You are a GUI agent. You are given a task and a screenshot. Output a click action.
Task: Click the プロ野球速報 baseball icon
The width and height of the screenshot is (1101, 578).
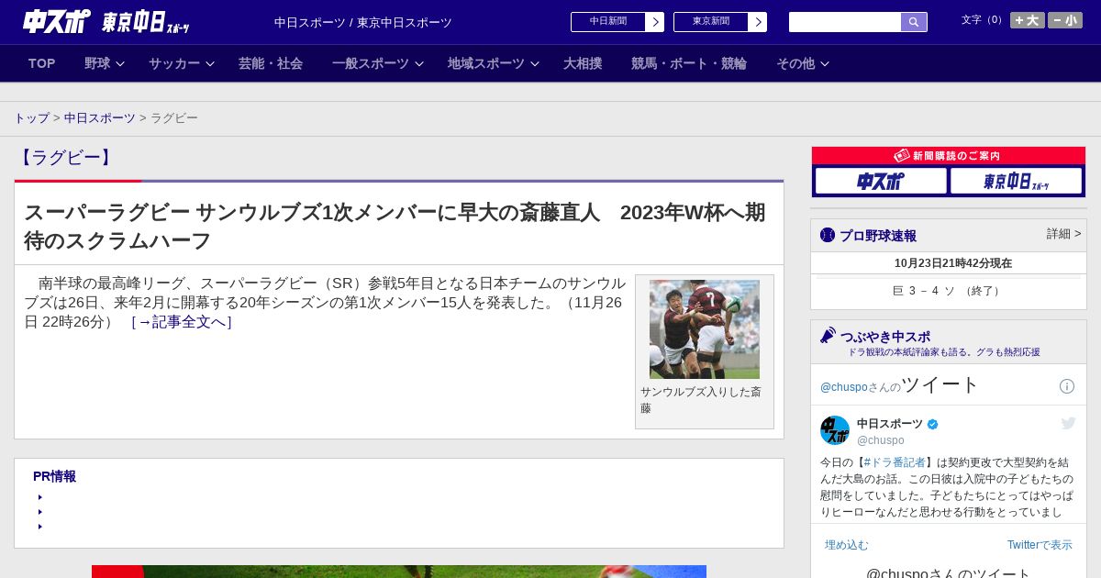click(x=828, y=235)
